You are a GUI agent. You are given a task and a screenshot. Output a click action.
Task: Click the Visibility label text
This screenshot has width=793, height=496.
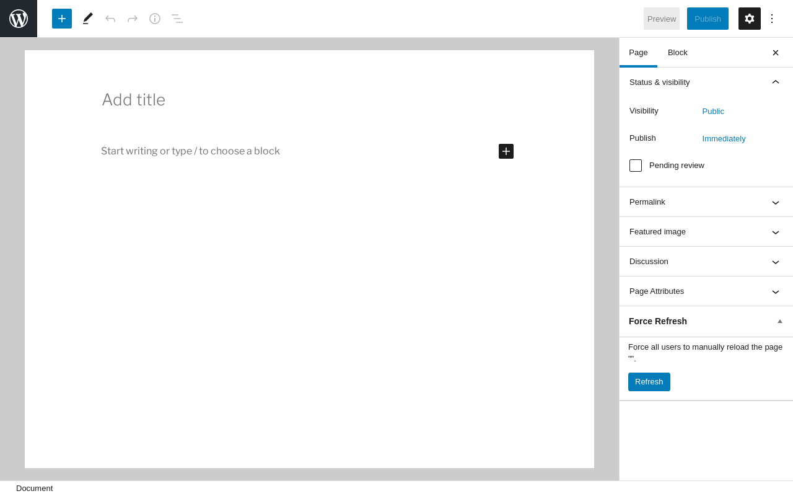644,111
